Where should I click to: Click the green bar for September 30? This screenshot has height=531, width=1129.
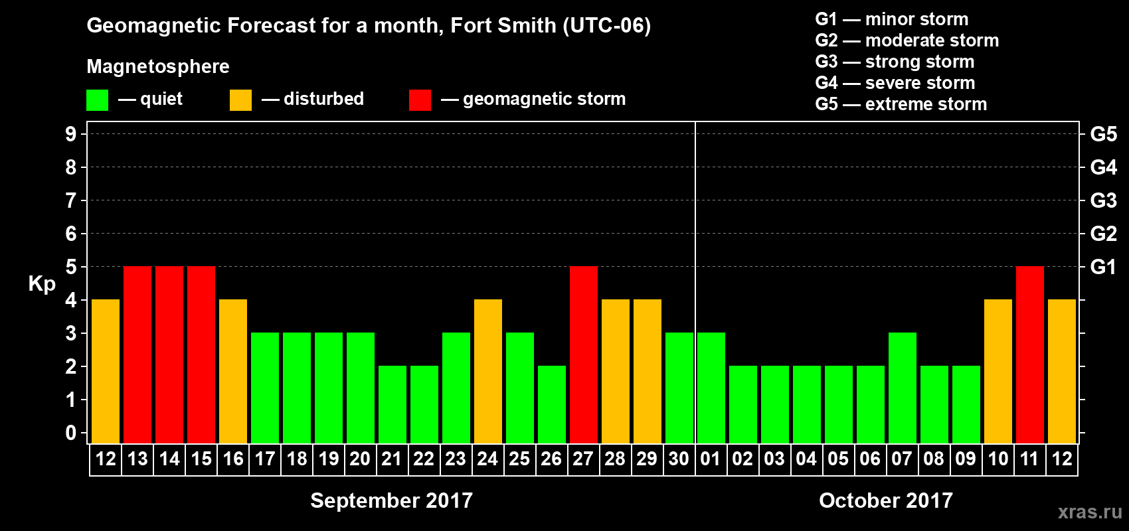pos(679,388)
